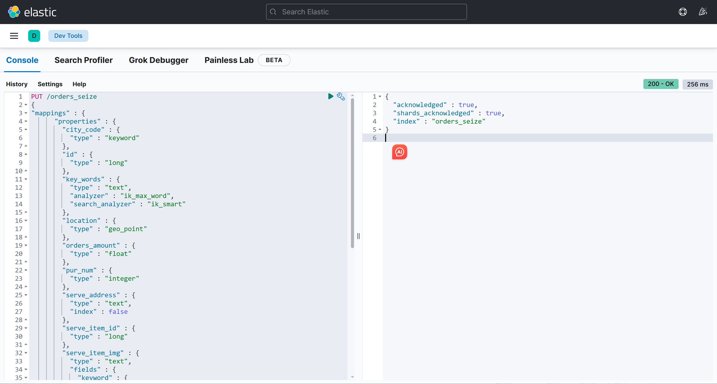Open the D space avatar

pos(34,36)
